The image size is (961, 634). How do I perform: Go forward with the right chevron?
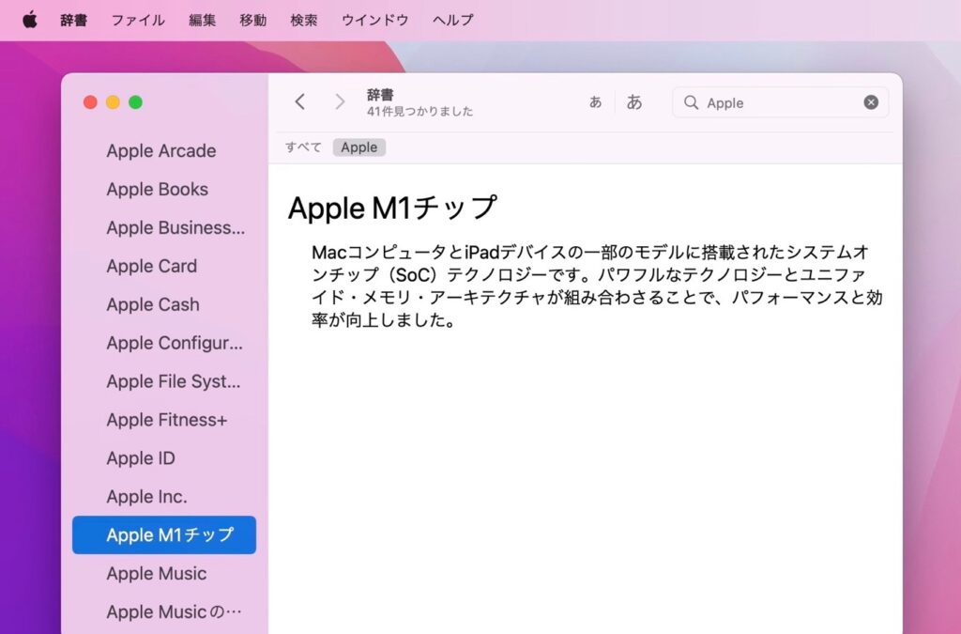(x=340, y=101)
